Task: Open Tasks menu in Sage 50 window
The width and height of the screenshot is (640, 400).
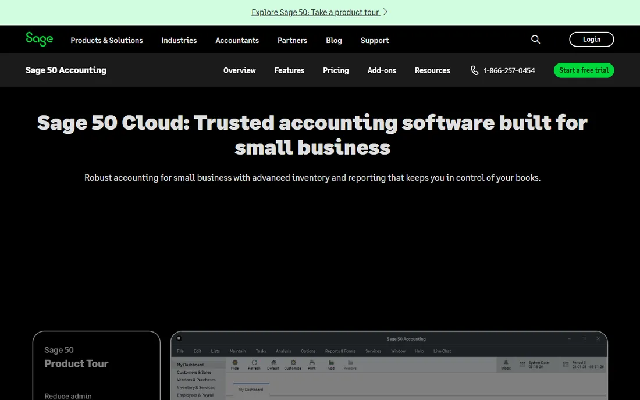Action: click(261, 351)
